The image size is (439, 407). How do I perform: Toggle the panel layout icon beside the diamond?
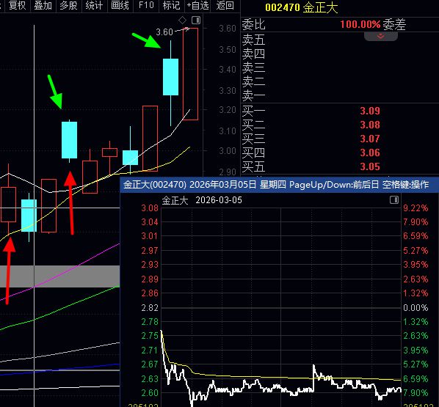click(x=196, y=20)
